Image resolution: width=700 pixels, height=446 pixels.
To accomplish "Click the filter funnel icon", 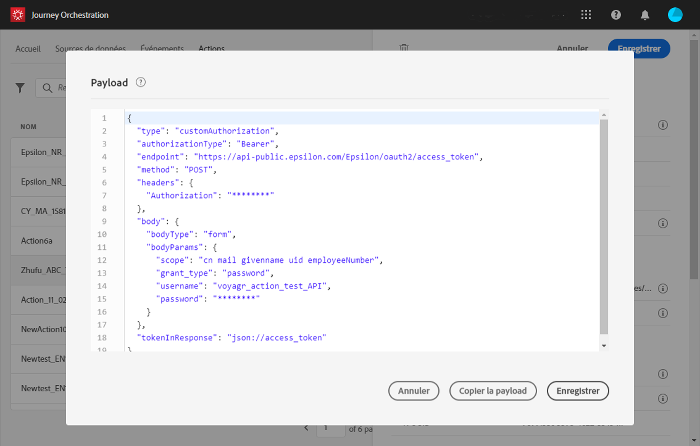I will [20, 88].
